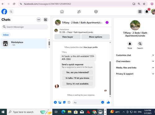Open the Groups icon in top navigation
Viewport: 155px width, 115px height.
96,11
